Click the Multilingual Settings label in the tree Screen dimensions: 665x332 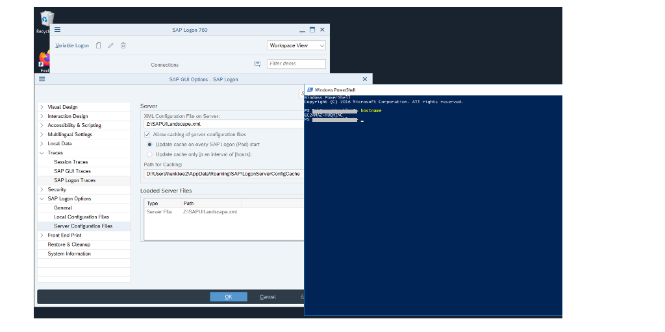click(x=70, y=134)
